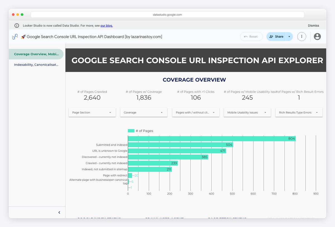The height and width of the screenshot is (227, 335).
Task: Click the # of Pages Crawled value 2,640
Action: pos(92,98)
